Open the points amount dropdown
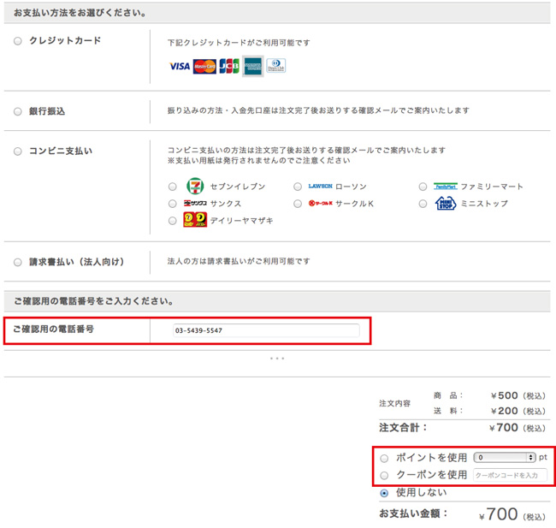The image size is (556, 528). click(506, 458)
